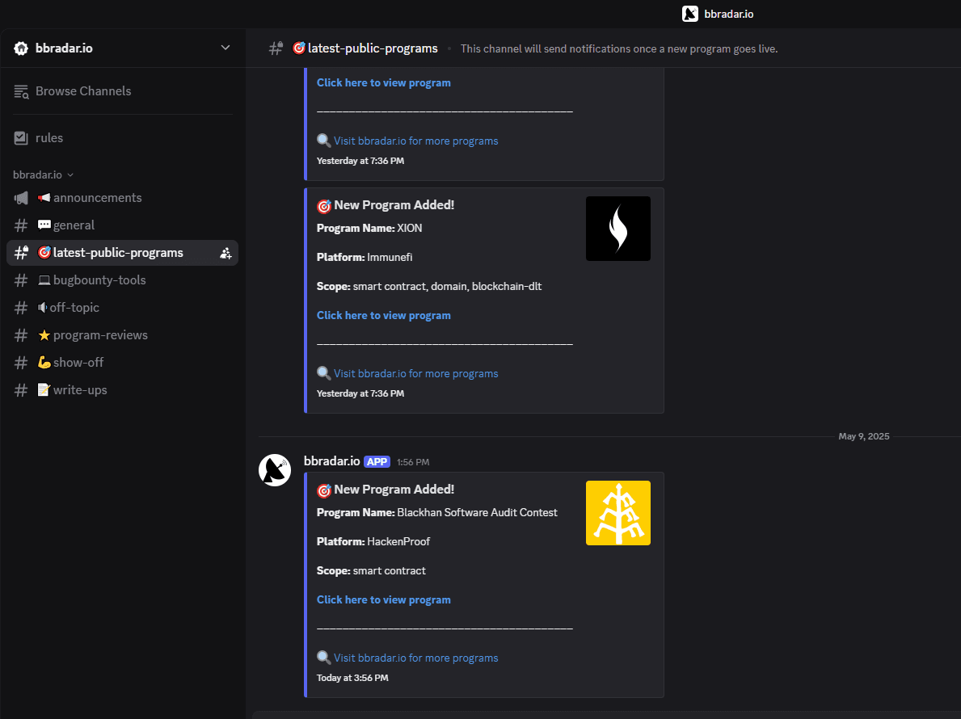The width and height of the screenshot is (961, 719).
Task: Open Visit bbradar.io link in the Blackhan card
Action: [x=415, y=658]
